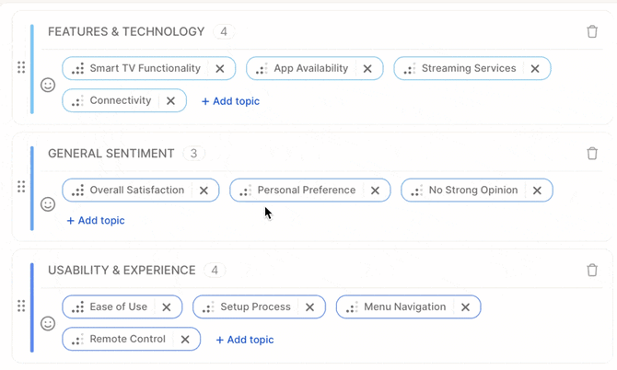Click sentiment smiley icon in General Sentiment
The width and height of the screenshot is (617, 370).
pyautogui.click(x=48, y=204)
